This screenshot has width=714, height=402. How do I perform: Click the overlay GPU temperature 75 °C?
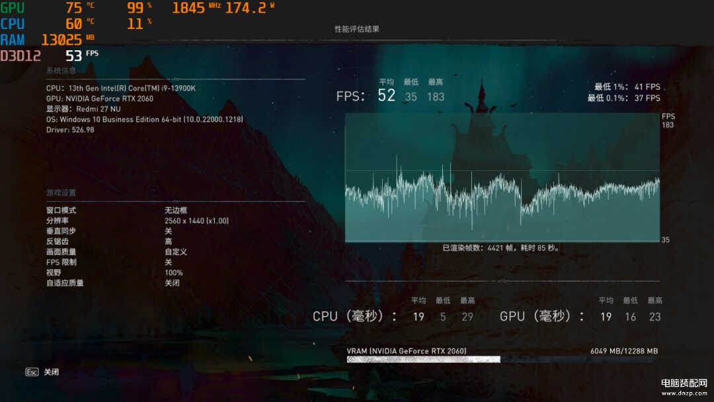[81, 8]
